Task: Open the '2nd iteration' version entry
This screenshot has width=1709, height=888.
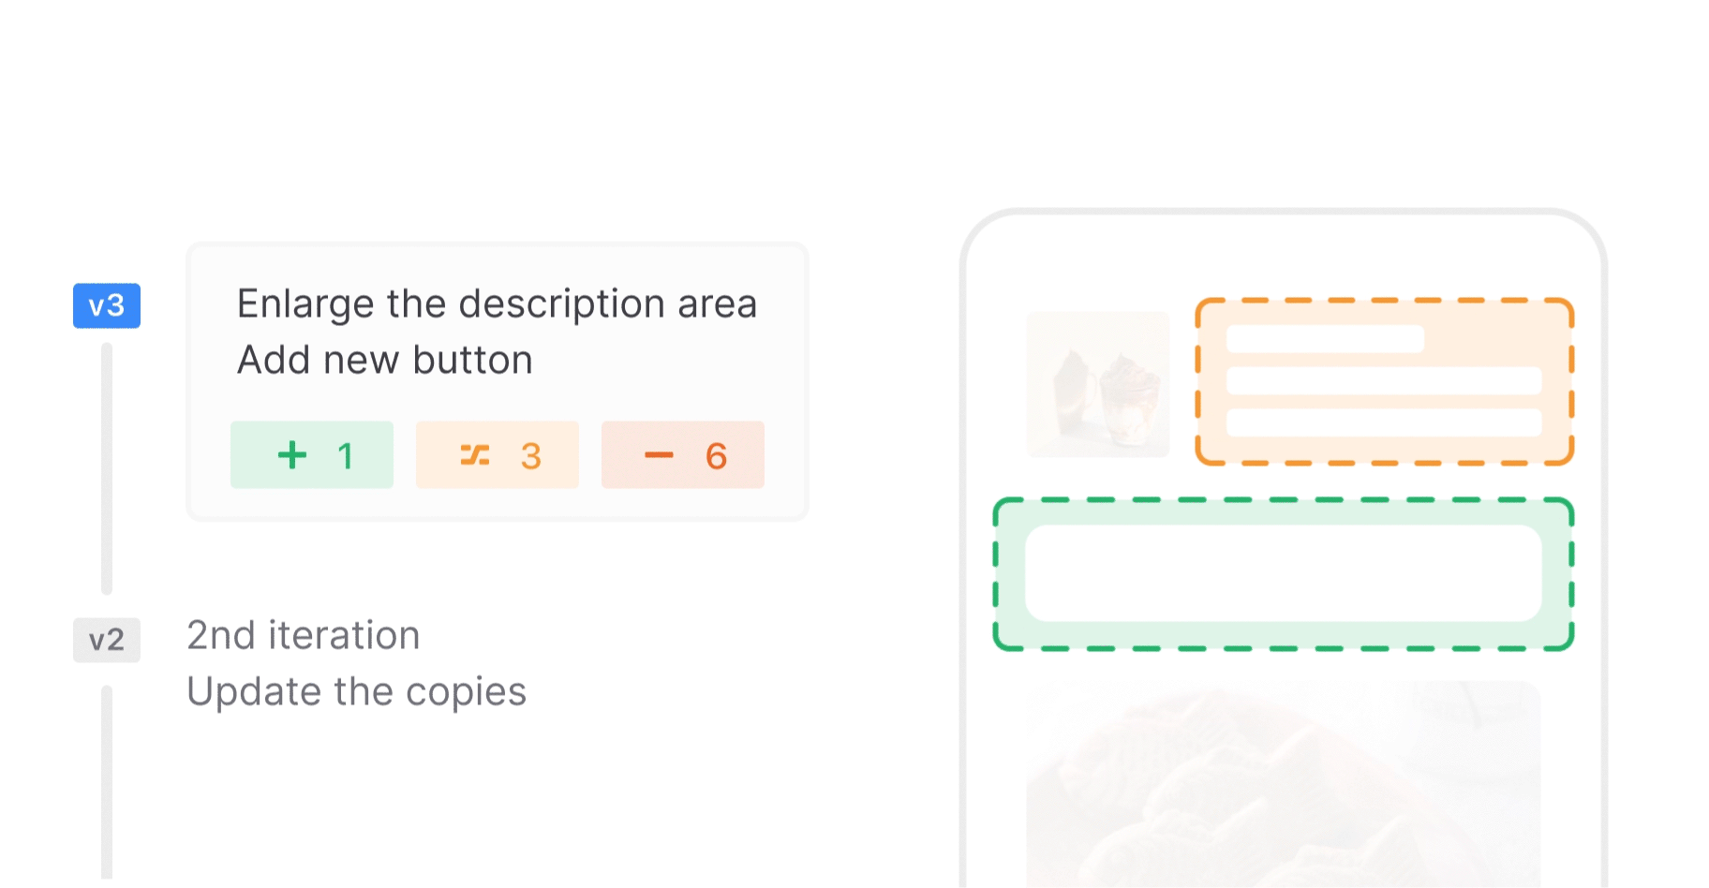Action: (x=304, y=635)
